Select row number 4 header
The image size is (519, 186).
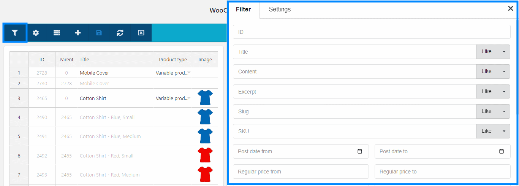(x=19, y=117)
